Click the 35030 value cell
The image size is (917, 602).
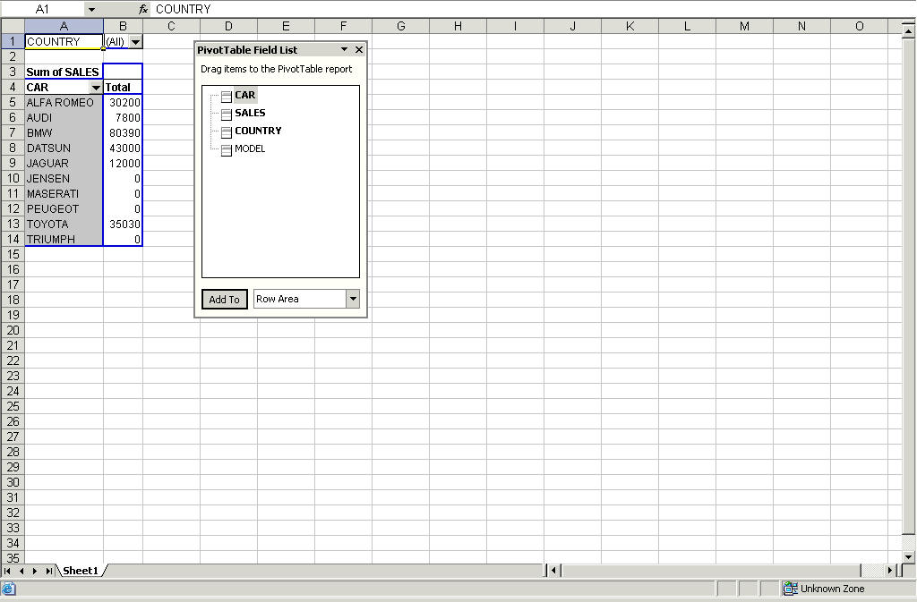point(123,225)
